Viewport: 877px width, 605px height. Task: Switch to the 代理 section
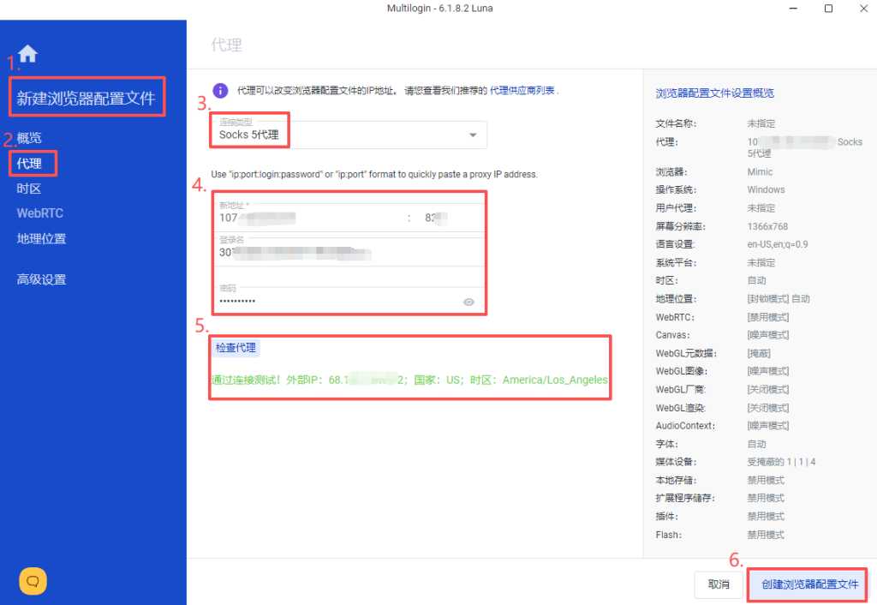coord(29,163)
